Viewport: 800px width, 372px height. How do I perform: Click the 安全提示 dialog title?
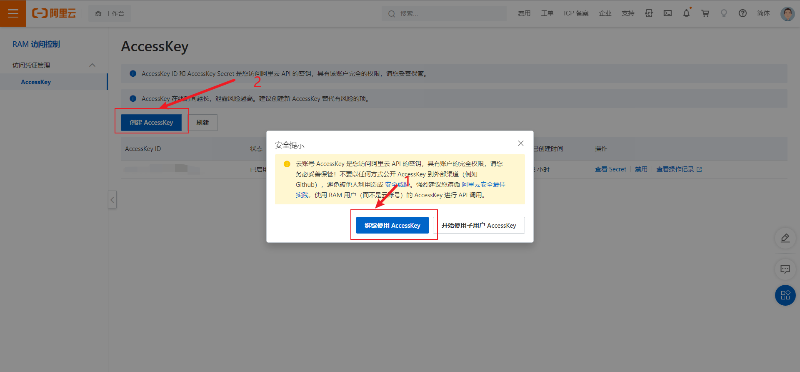[x=290, y=145]
